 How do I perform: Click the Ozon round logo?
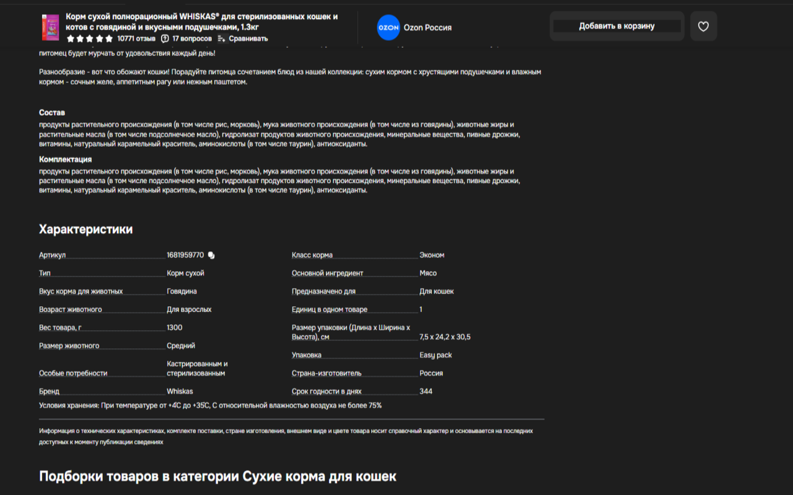pos(388,28)
